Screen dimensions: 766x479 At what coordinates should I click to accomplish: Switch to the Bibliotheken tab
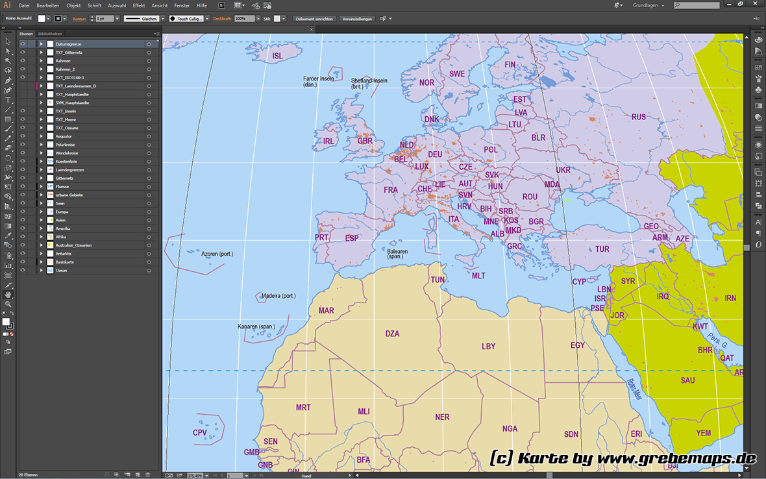pyautogui.click(x=50, y=34)
